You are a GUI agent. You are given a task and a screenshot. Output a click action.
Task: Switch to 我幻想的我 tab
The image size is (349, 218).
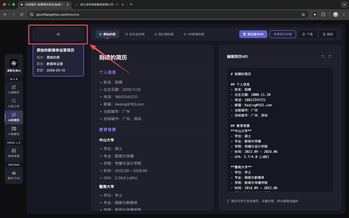164,34
